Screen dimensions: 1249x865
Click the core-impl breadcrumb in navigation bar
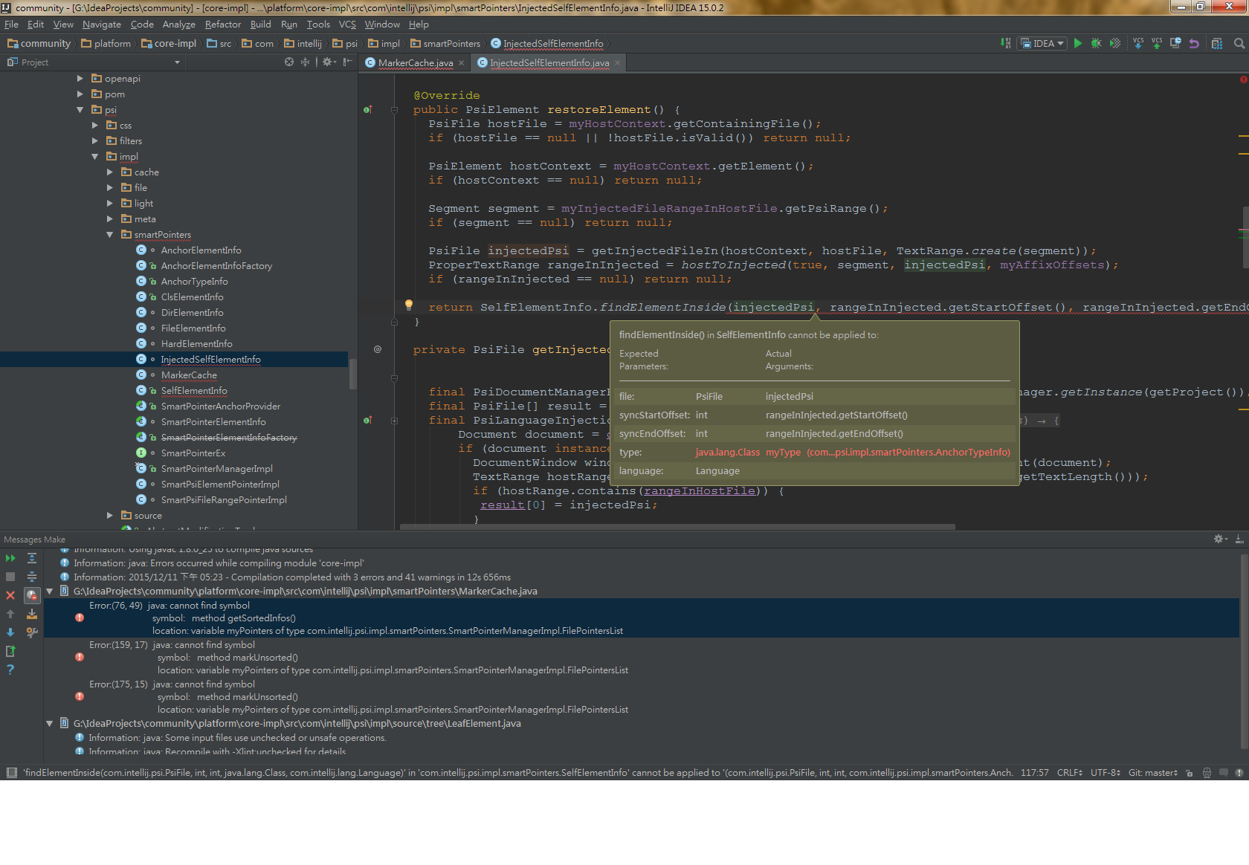(x=175, y=44)
